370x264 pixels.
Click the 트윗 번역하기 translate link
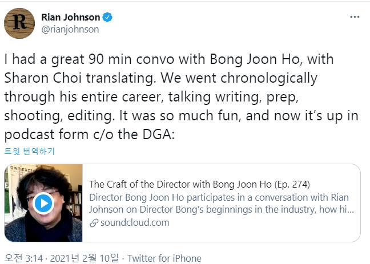pyautogui.click(x=30, y=151)
